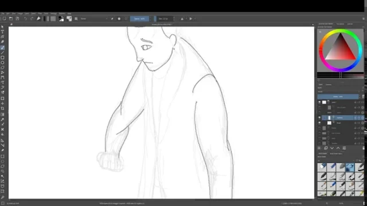Select the Zoom magnifier tool
Screen dimensions: 367x206
click(3, 197)
